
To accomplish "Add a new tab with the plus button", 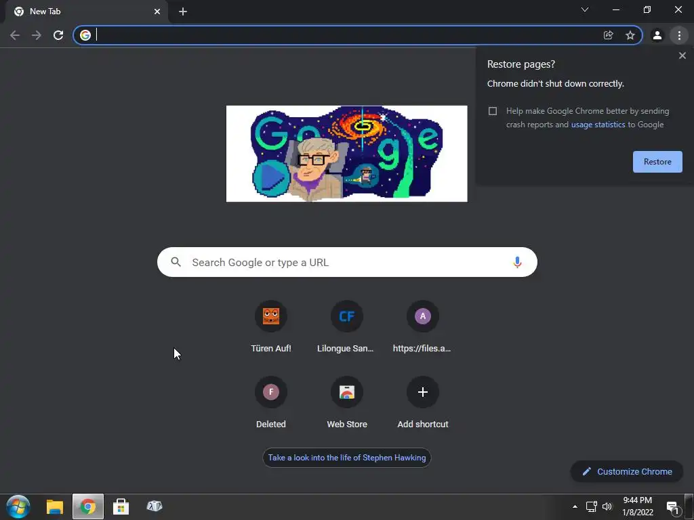I will point(183,12).
